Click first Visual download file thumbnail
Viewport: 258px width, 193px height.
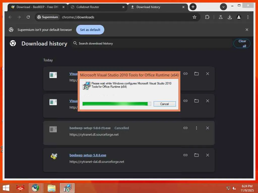point(53,75)
